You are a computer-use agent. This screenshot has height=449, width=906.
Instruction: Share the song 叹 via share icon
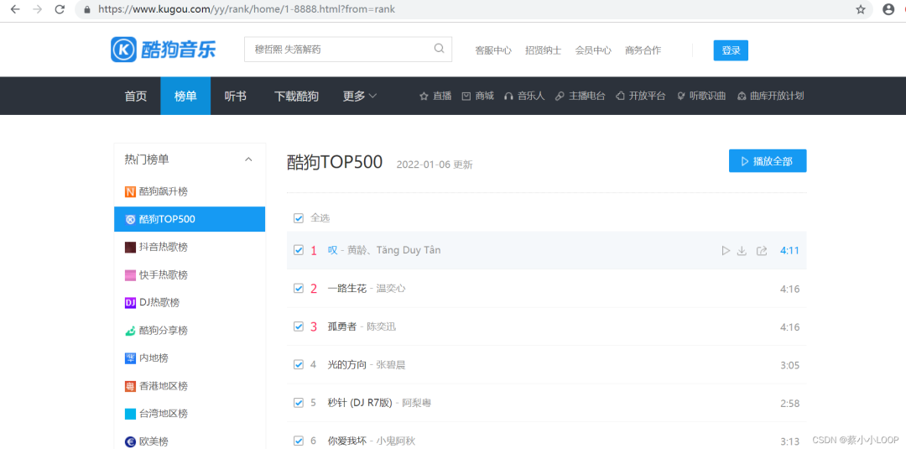[762, 251]
